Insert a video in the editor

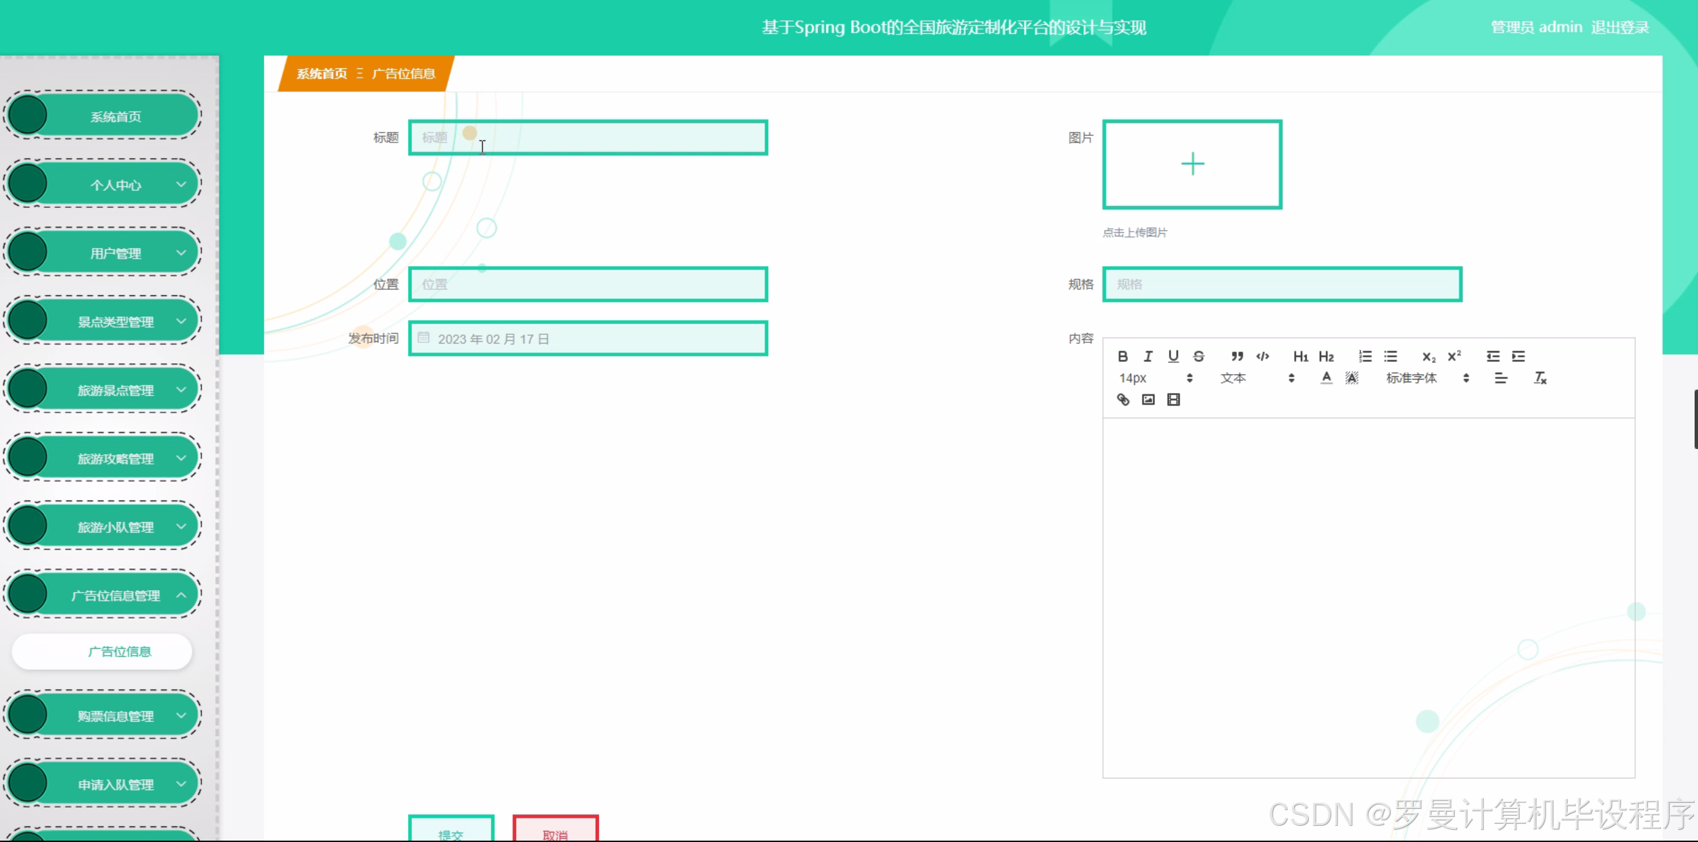tap(1173, 400)
